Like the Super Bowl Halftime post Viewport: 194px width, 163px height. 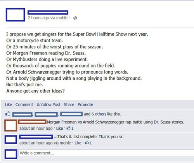coord(9,105)
